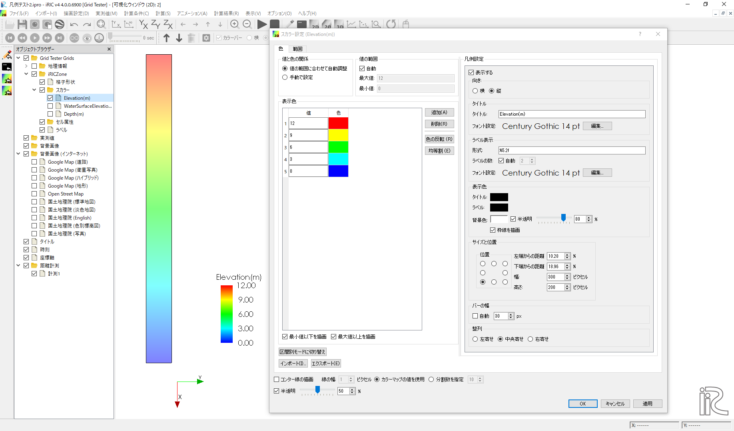Click the property gear icon in toolbar
Image resolution: width=734 pixels, height=431 pixels.
point(206,38)
